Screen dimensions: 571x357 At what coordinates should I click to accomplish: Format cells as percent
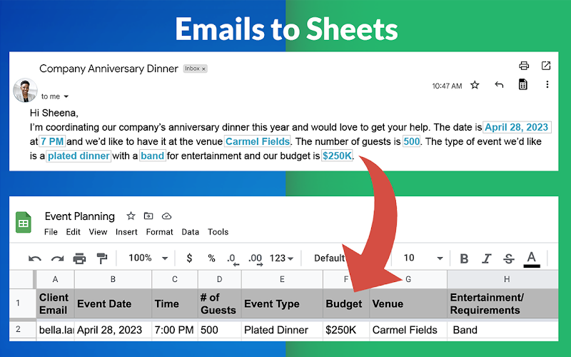[211, 258]
